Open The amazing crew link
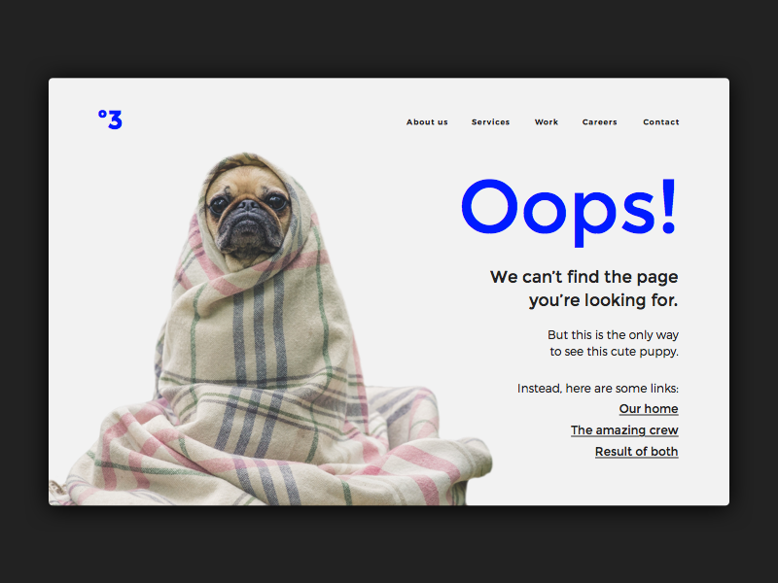The height and width of the screenshot is (583, 778). [624, 430]
